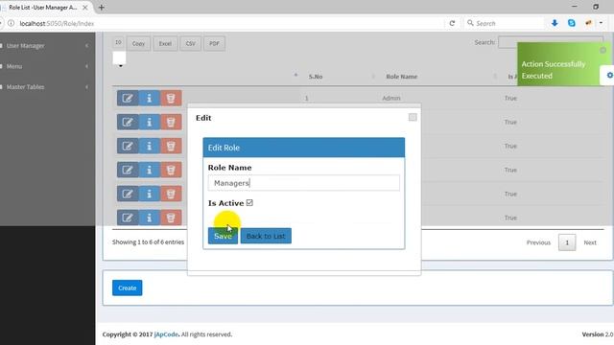This screenshot has width=614, height=345.
Task: Click edit icon in the second table row
Action: tap(128, 122)
